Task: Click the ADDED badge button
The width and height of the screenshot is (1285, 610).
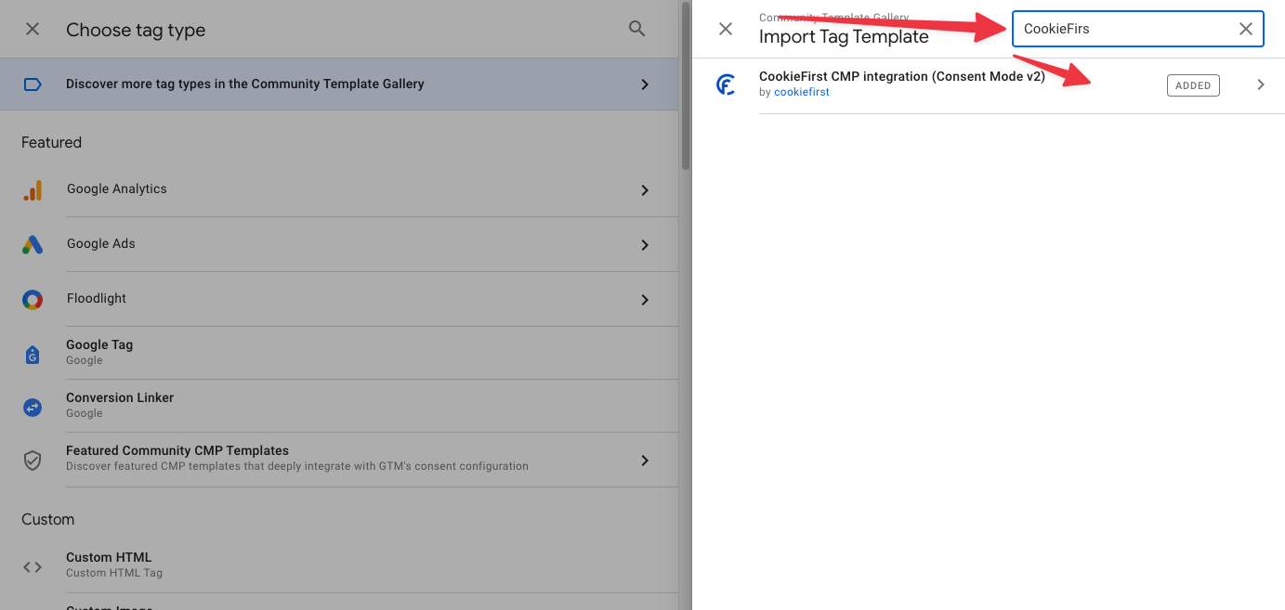Action: 1193,85
